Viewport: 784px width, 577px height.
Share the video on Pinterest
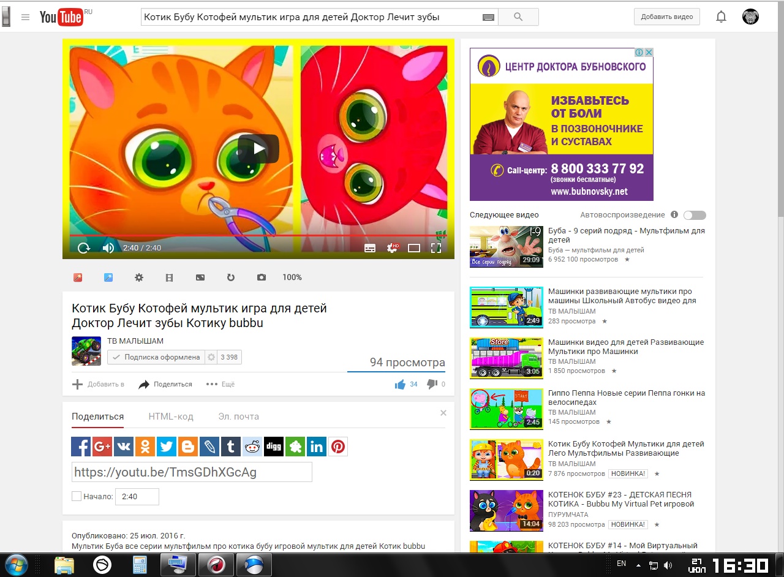point(338,447)
